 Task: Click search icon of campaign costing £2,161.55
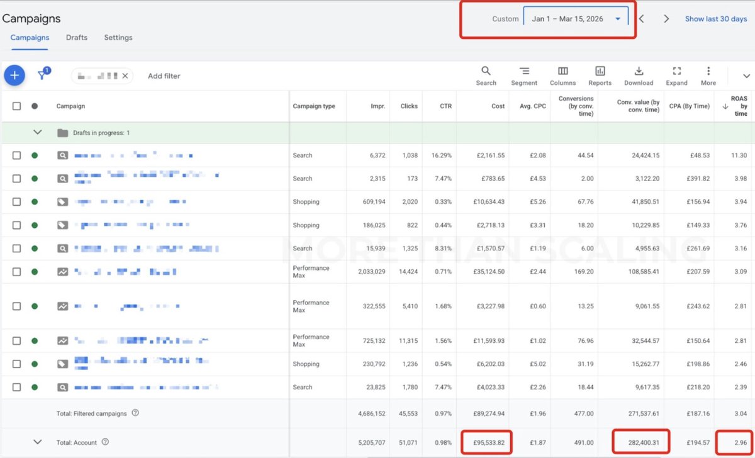(x=62, y=155)
